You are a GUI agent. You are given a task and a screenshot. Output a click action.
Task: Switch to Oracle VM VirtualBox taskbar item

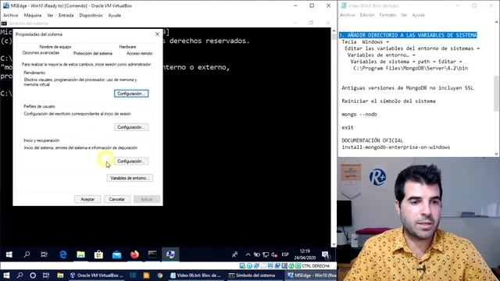pos(97,276)
